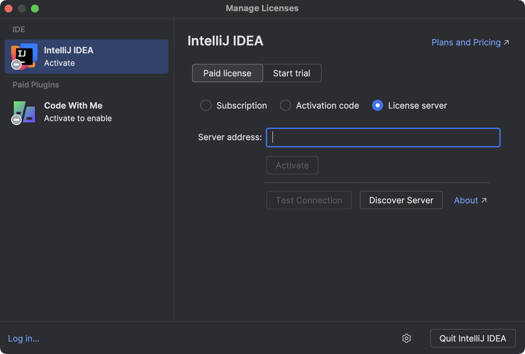Open settings via the gear icon
The height and width of the screenshot is (354, 525).
pyautogui.click(x=407, y=338)
